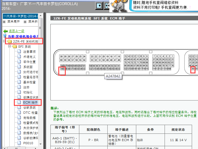The height and width of the screenshot is (149, 198).
Task: Open the 当前:发动机混合动力 link
Action: click(23, 36)
